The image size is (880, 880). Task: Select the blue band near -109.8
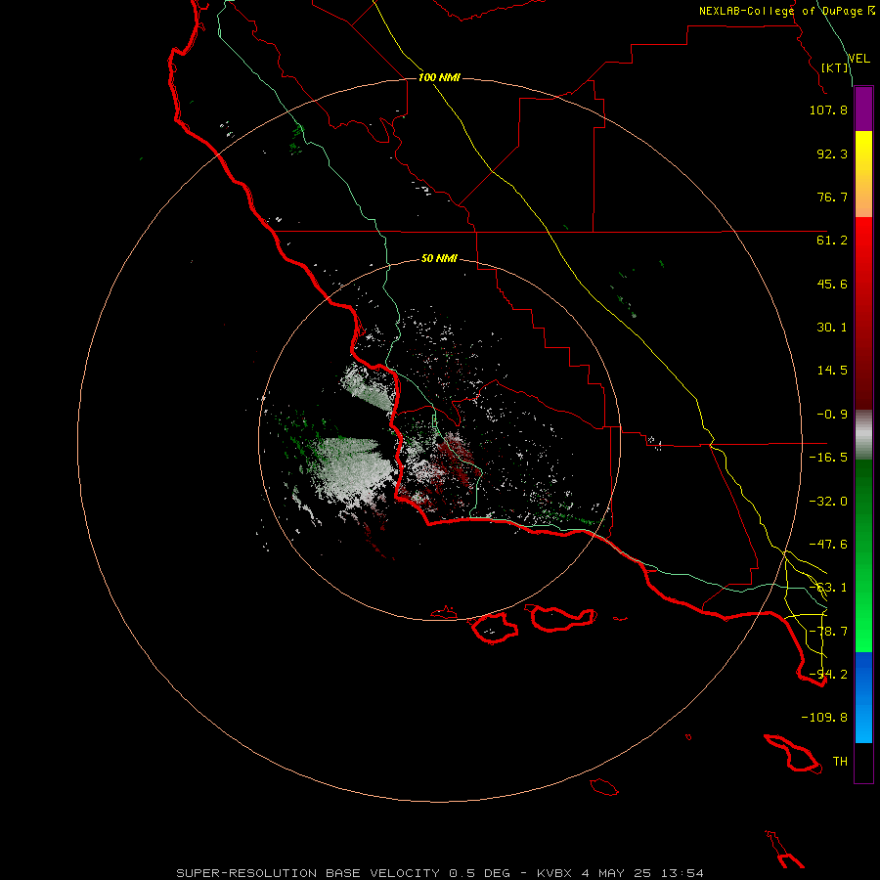(863, 697)
